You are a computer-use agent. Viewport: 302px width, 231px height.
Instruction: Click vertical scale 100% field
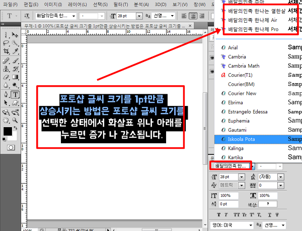[x=229, y=196]
